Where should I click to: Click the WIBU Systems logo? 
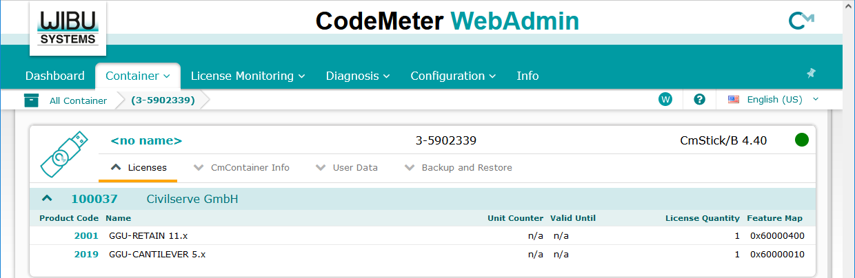68,28
